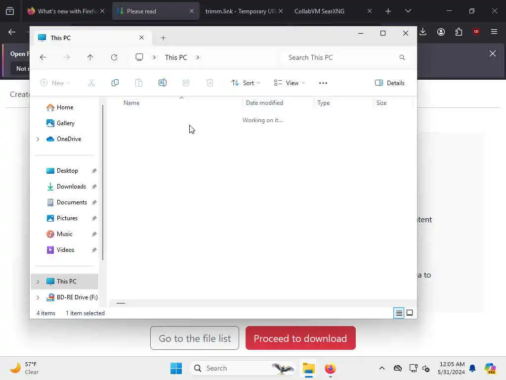
Task: Close the This PC Explorer tab
Action: 141,38
